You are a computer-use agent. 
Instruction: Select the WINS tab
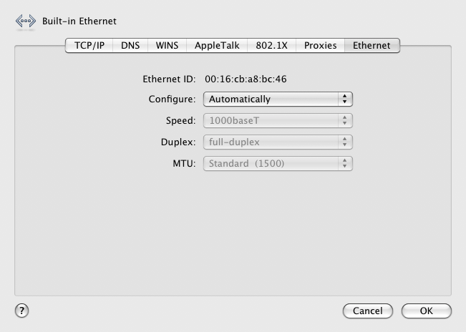coord(168,45)
